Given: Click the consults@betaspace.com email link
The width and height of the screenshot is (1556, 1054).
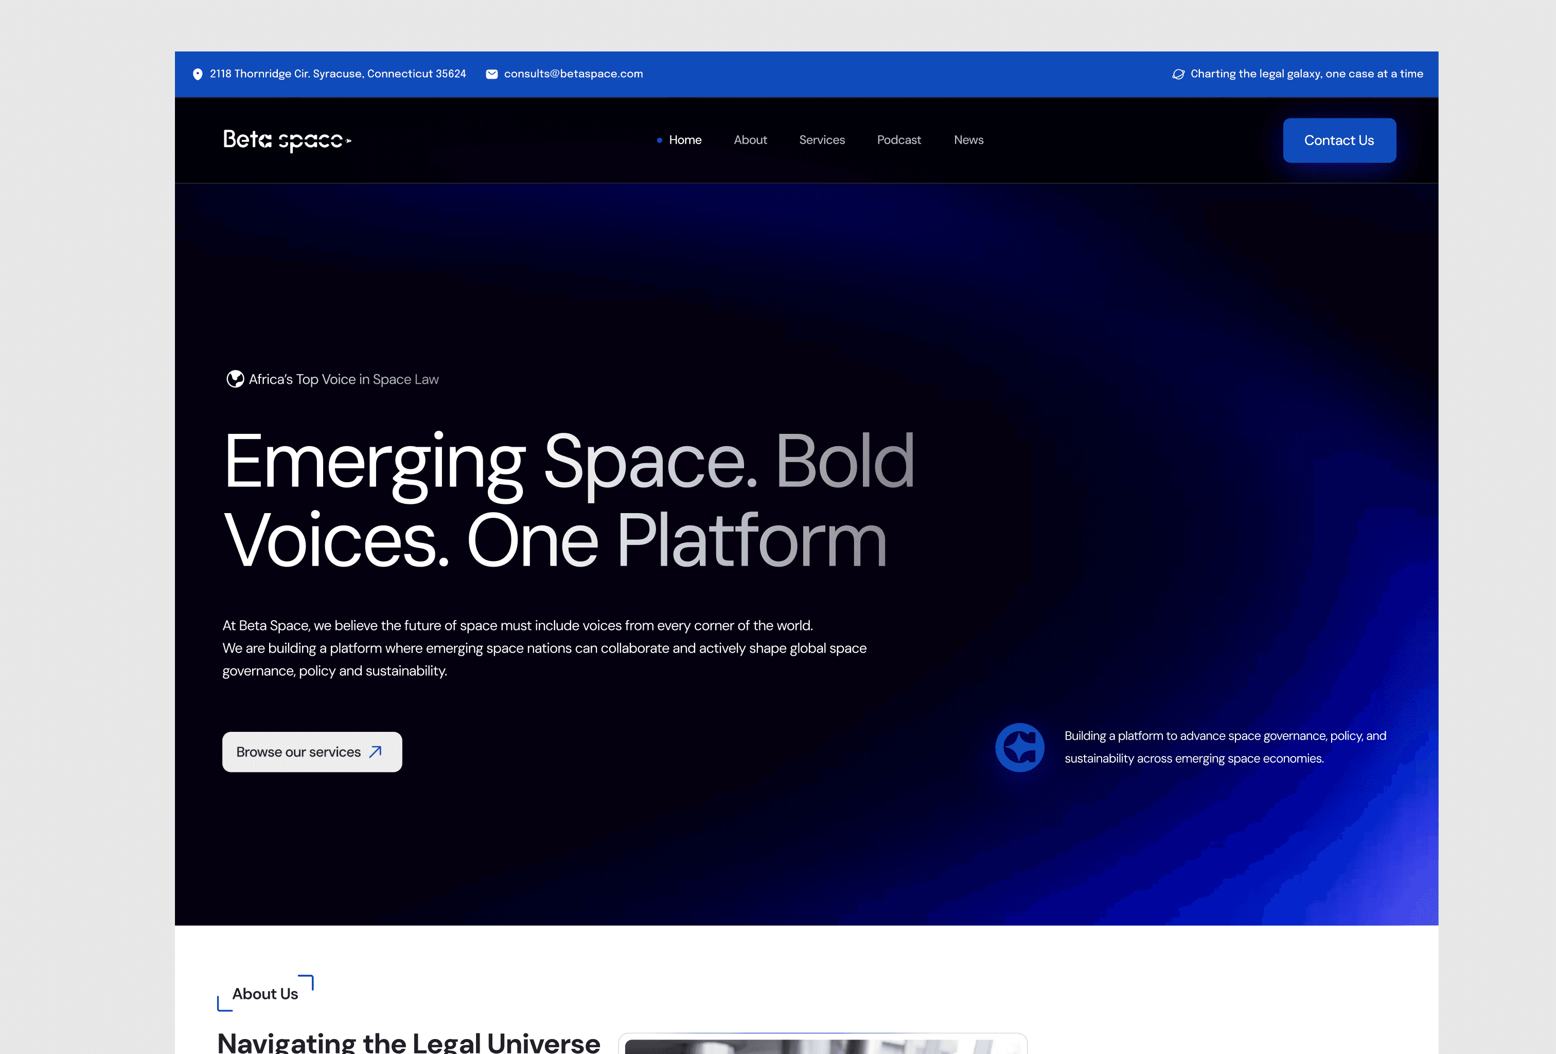Looking at the screenshot, I should [x=573, y=74].
